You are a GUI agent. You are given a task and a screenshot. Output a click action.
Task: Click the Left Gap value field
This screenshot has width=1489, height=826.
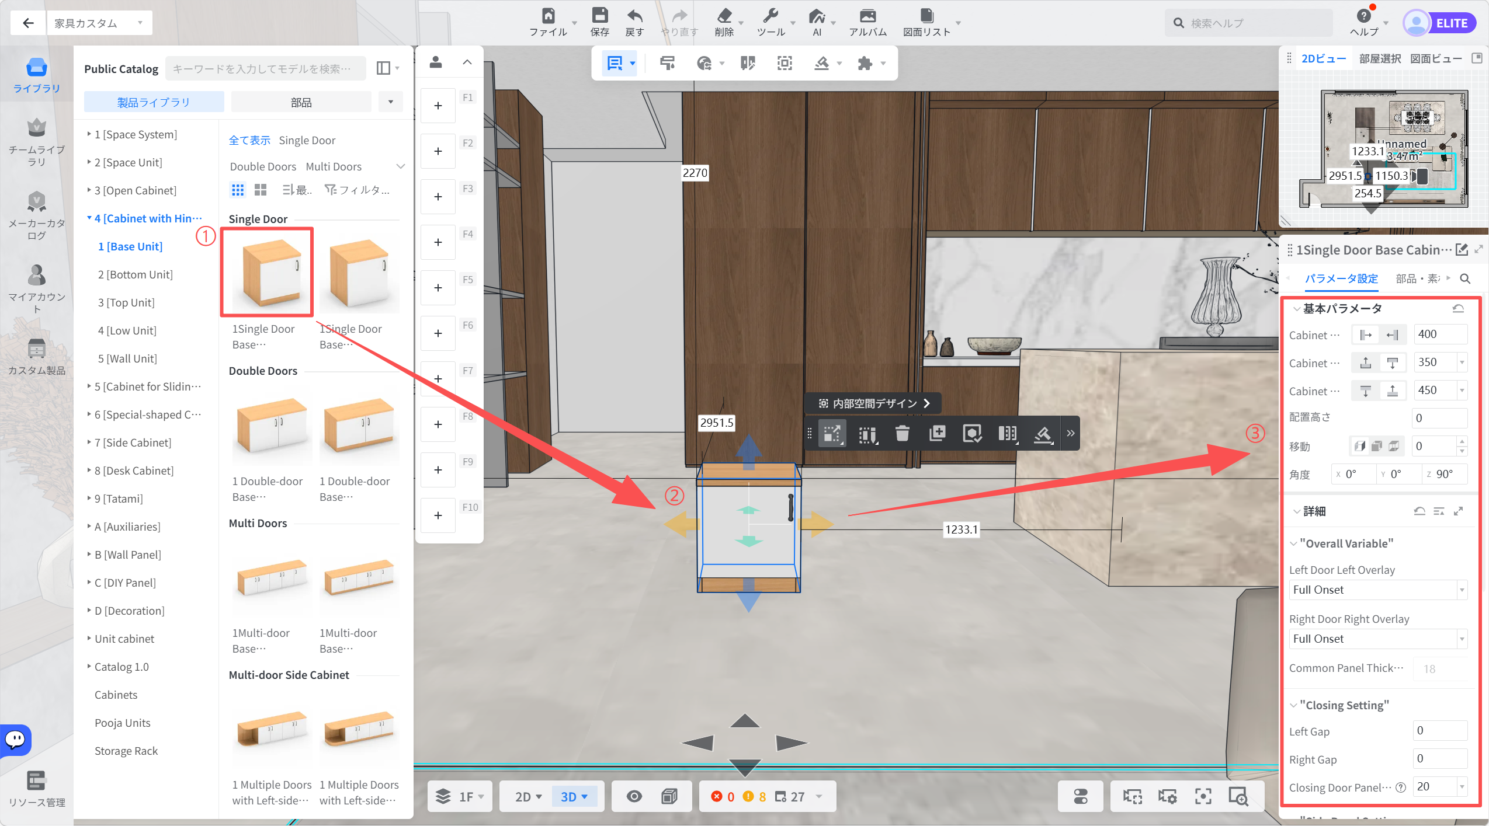pos(1439,731)
